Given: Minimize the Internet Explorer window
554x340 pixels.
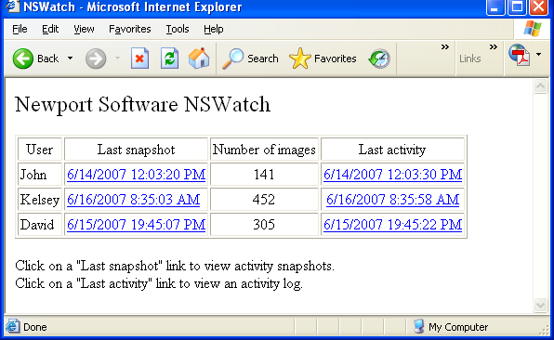Looking at the screenshot, I should tap(495, 7).
